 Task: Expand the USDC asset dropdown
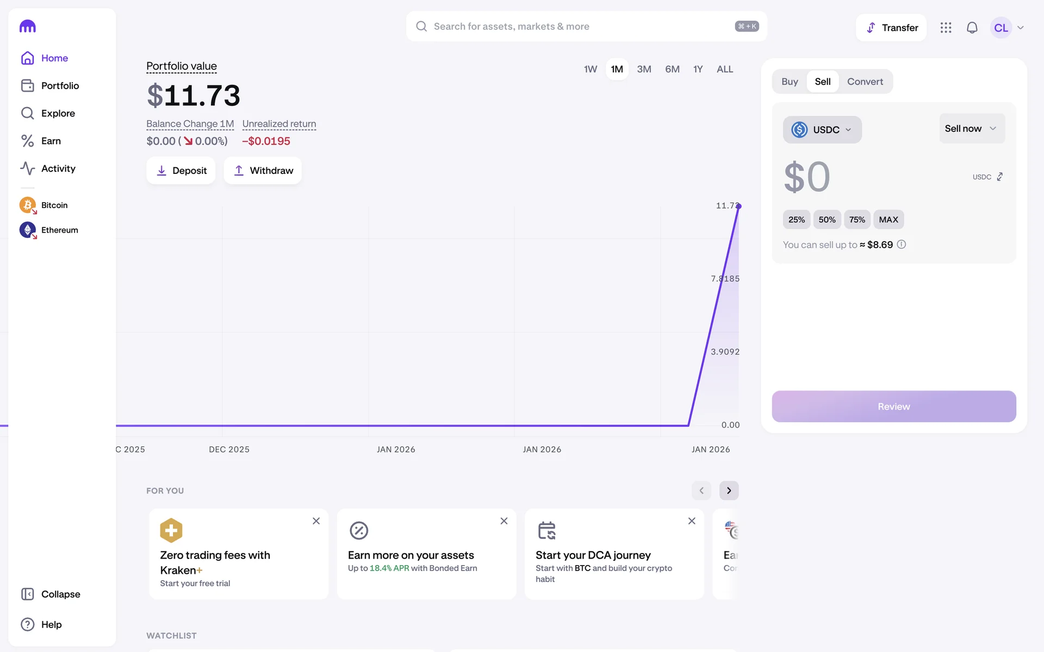tap(822, 130)
